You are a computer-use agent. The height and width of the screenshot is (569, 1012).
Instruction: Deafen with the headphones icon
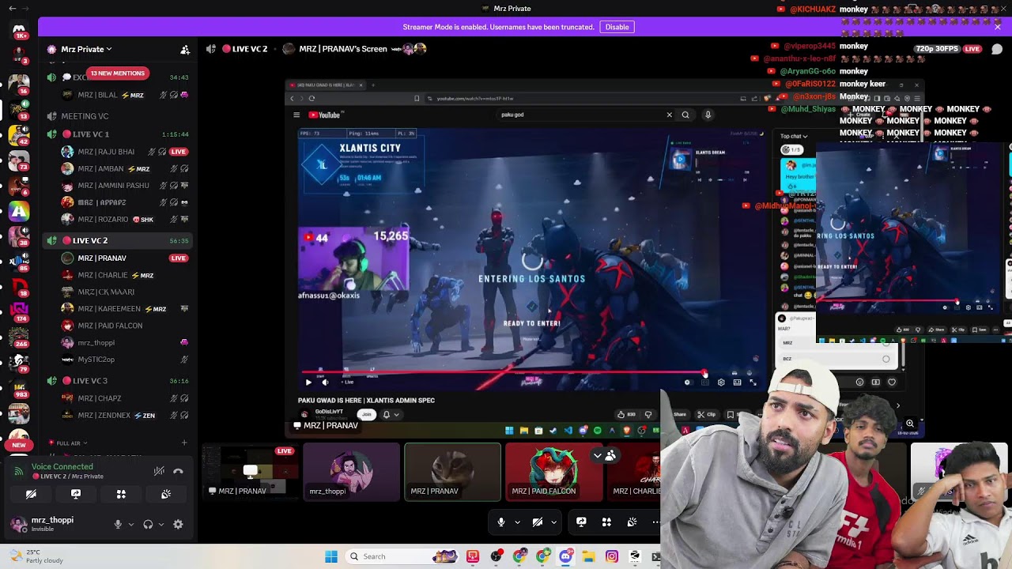[x=148, y=524]
